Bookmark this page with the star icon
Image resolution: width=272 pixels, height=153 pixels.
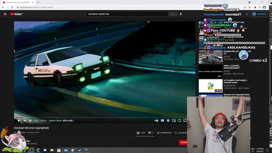[249, 8]
